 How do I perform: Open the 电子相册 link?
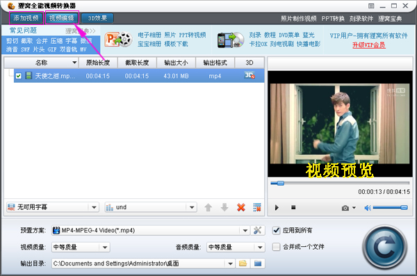click(149, 35)
